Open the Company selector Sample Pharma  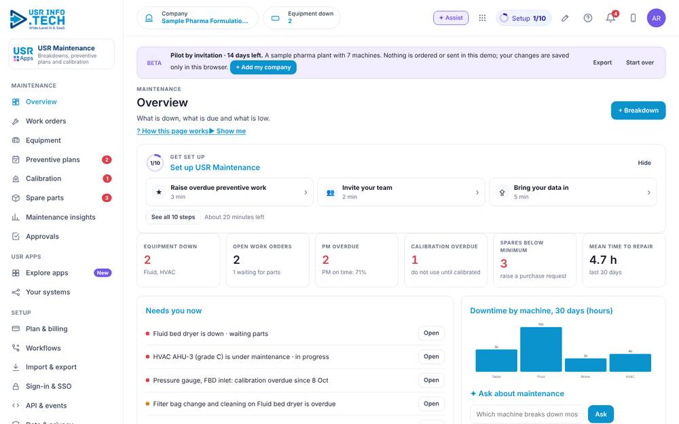[198, 18]
